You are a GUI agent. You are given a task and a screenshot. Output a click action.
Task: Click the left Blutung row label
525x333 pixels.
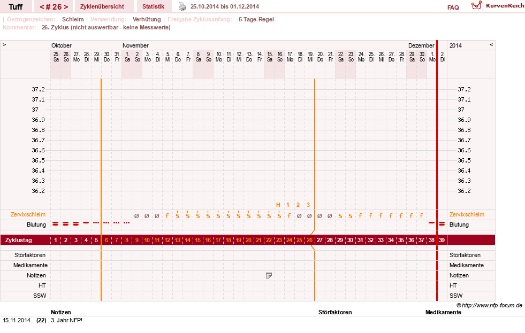36,224
